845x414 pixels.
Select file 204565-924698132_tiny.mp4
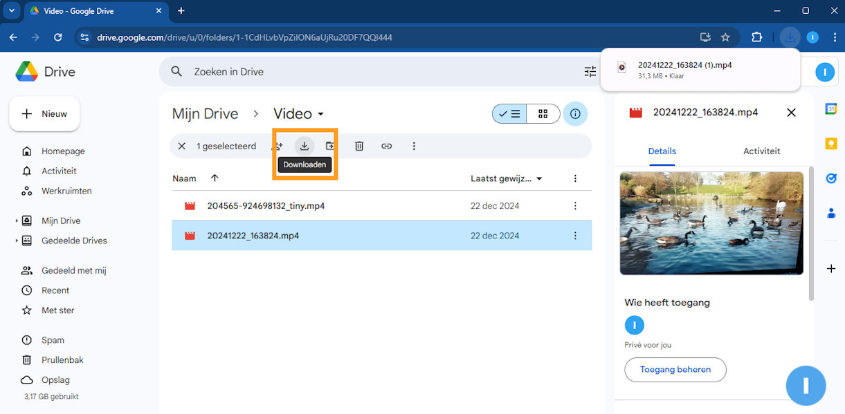pyautogui.click(x=382, y=206)
